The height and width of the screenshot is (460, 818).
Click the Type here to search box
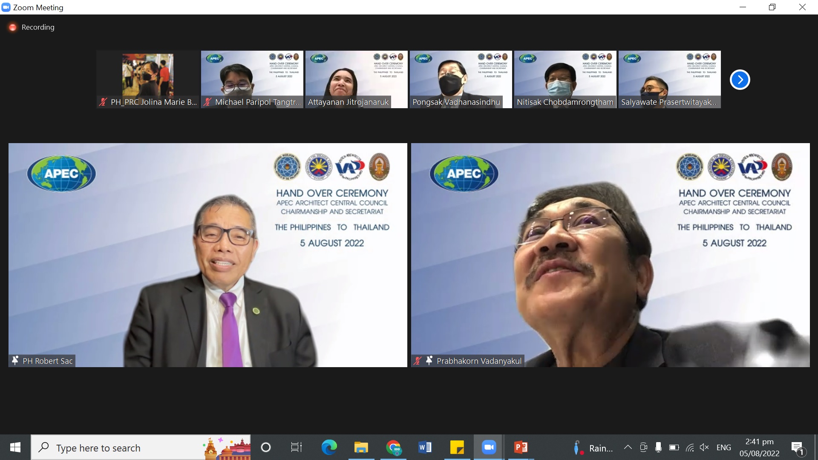pyautogui.click(x=141, y=447)
